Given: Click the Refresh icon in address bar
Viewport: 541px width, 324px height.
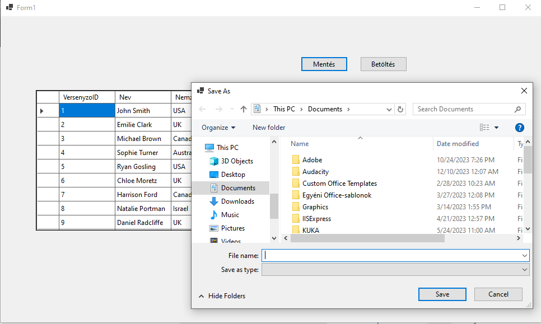Looking at the screenshot, I should [x=400, y=109].
